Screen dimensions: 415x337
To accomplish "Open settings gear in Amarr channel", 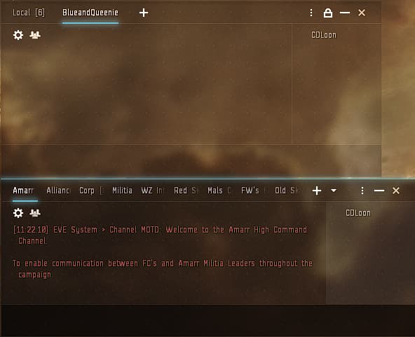I will 18,213.
